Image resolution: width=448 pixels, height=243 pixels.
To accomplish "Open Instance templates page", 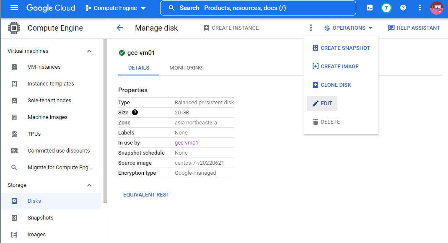I will coord(51,84).
